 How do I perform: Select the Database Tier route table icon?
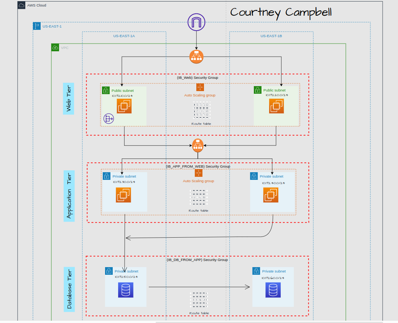199,300
